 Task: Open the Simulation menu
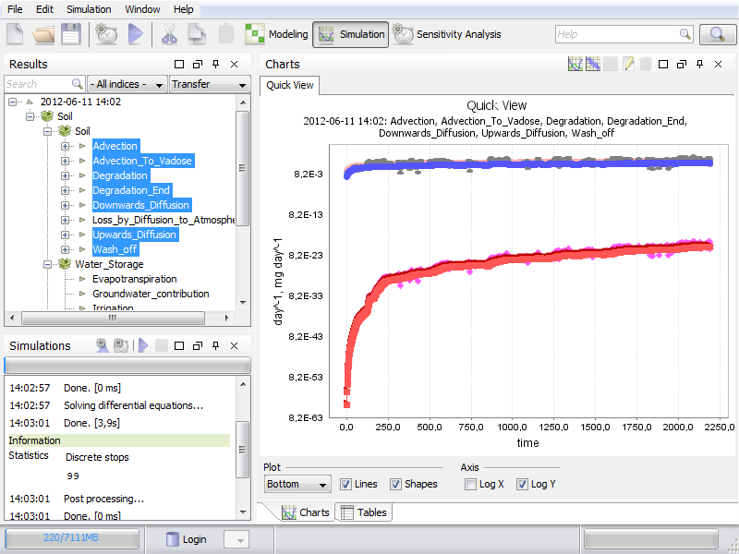point(89,9)
